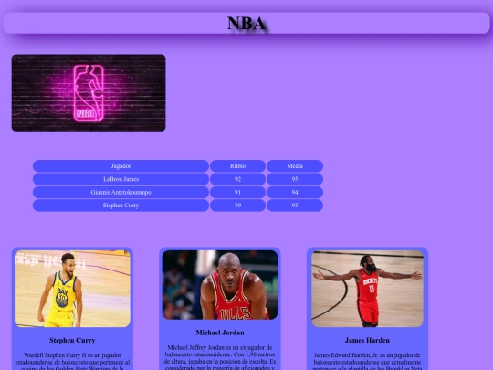Click the Wardell Stephen Curry II description text

72,361
